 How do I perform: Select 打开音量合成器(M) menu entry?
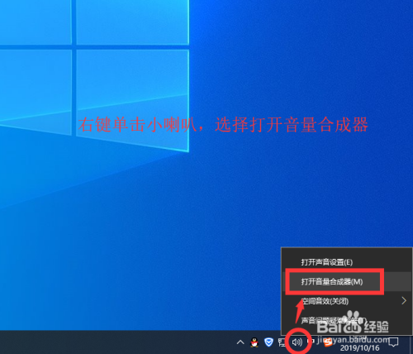(347, 281)
